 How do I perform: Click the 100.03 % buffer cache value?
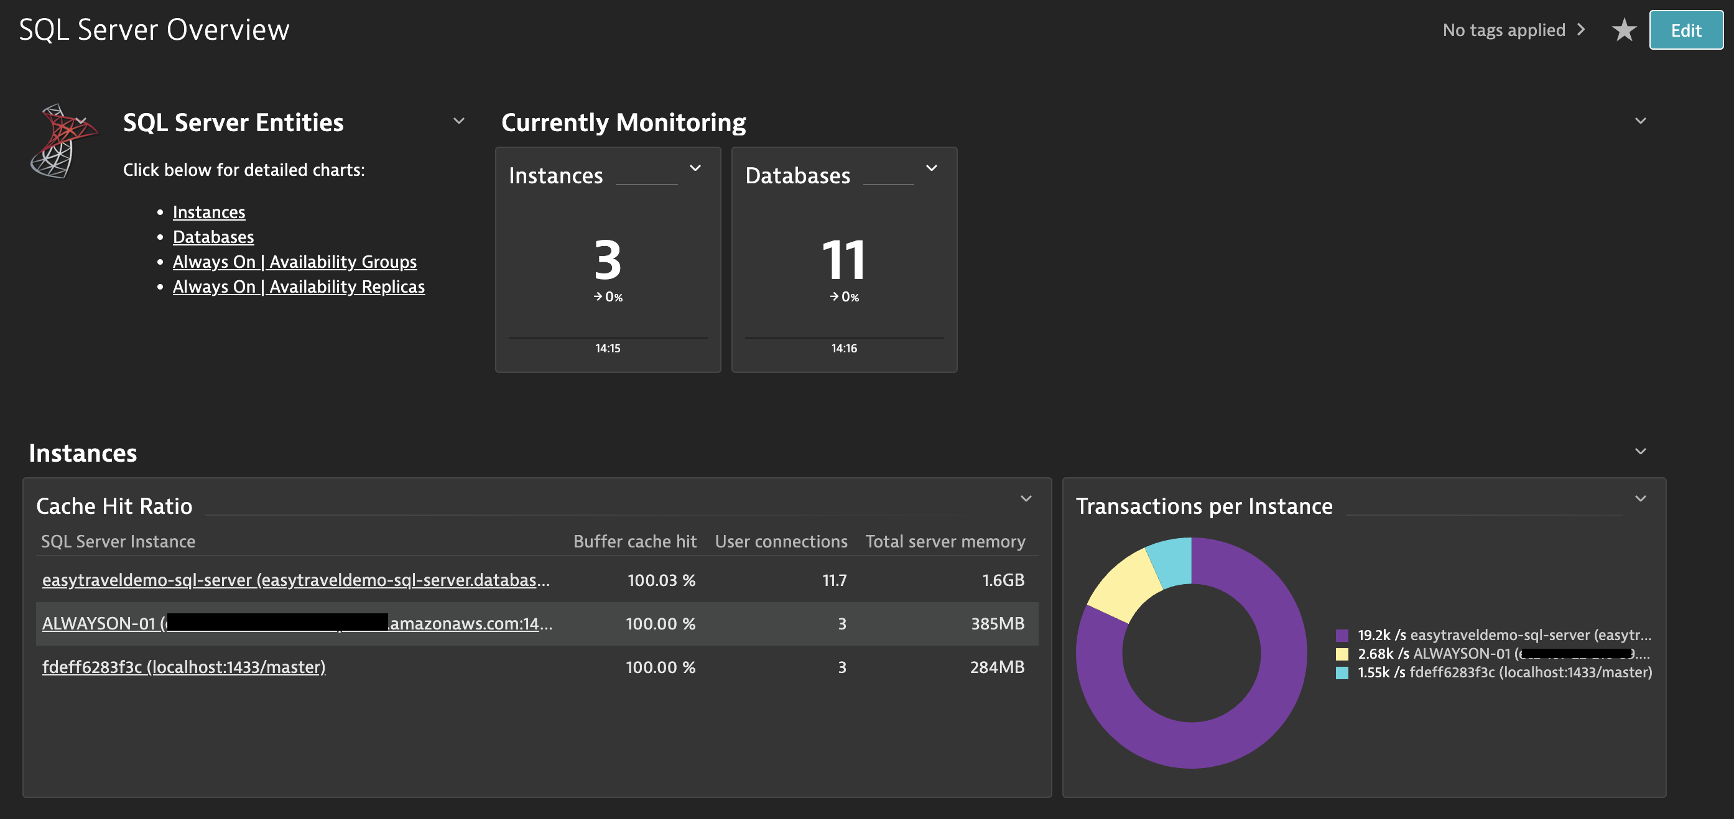click(661, 580)
